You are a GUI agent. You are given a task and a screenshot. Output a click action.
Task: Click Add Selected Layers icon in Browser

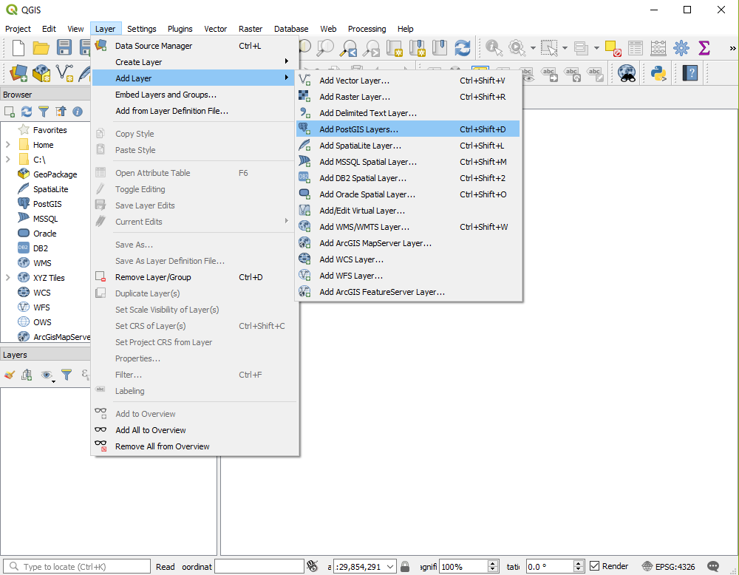(10, 111)
